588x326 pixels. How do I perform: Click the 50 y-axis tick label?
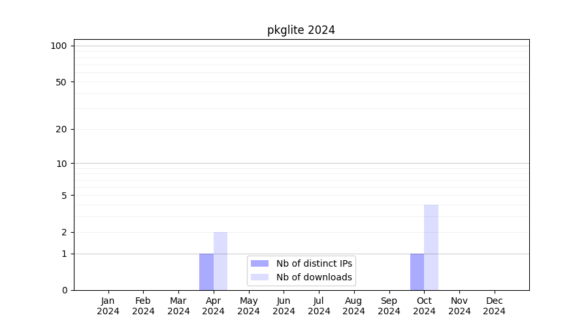tap(61, 82)
